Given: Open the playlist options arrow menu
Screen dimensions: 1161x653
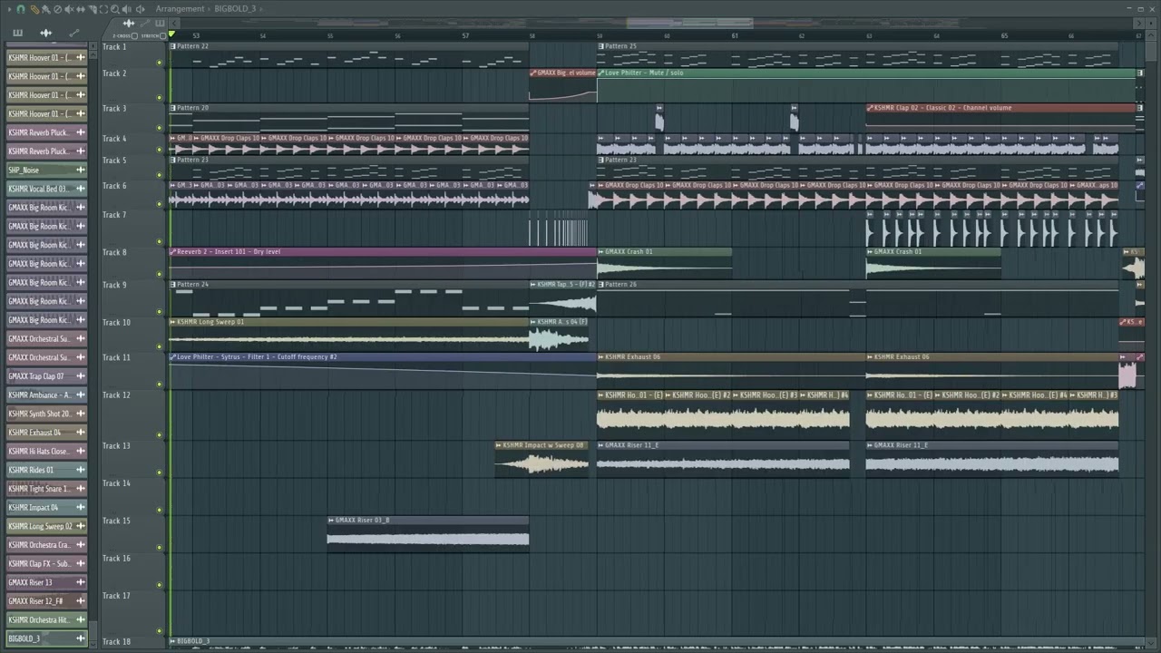Looking at the screenshot, I should point(10,9).
